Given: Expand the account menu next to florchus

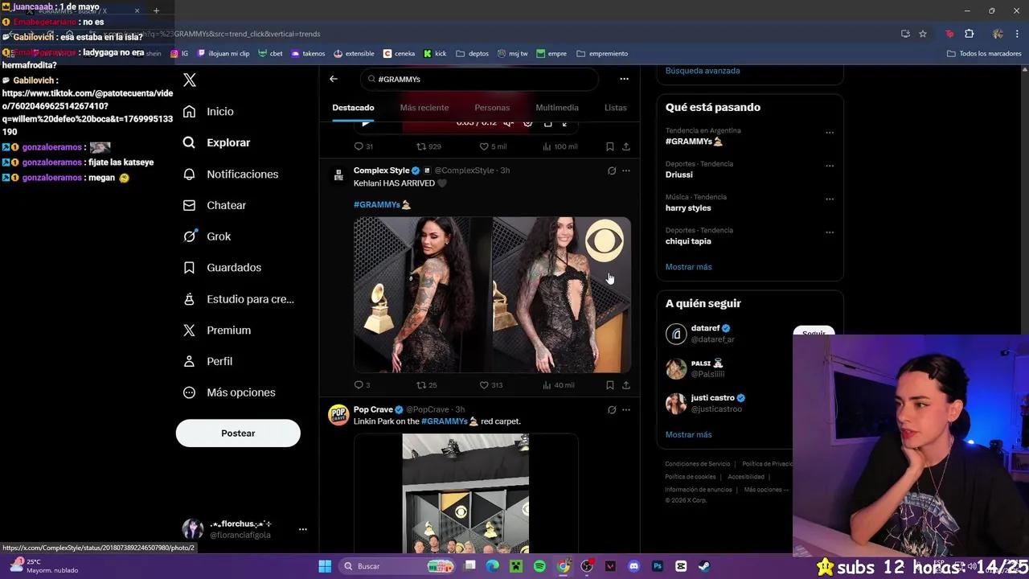Looking at the screenshot, I should 303,529.
